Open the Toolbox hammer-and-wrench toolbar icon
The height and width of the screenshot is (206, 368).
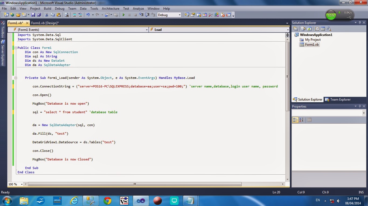pyautogui.click(x=211, y=15)
